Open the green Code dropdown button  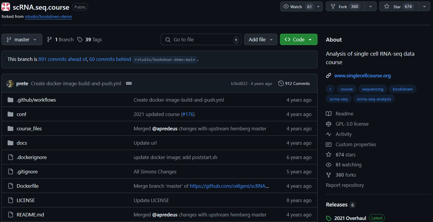(x=299, y=40)
